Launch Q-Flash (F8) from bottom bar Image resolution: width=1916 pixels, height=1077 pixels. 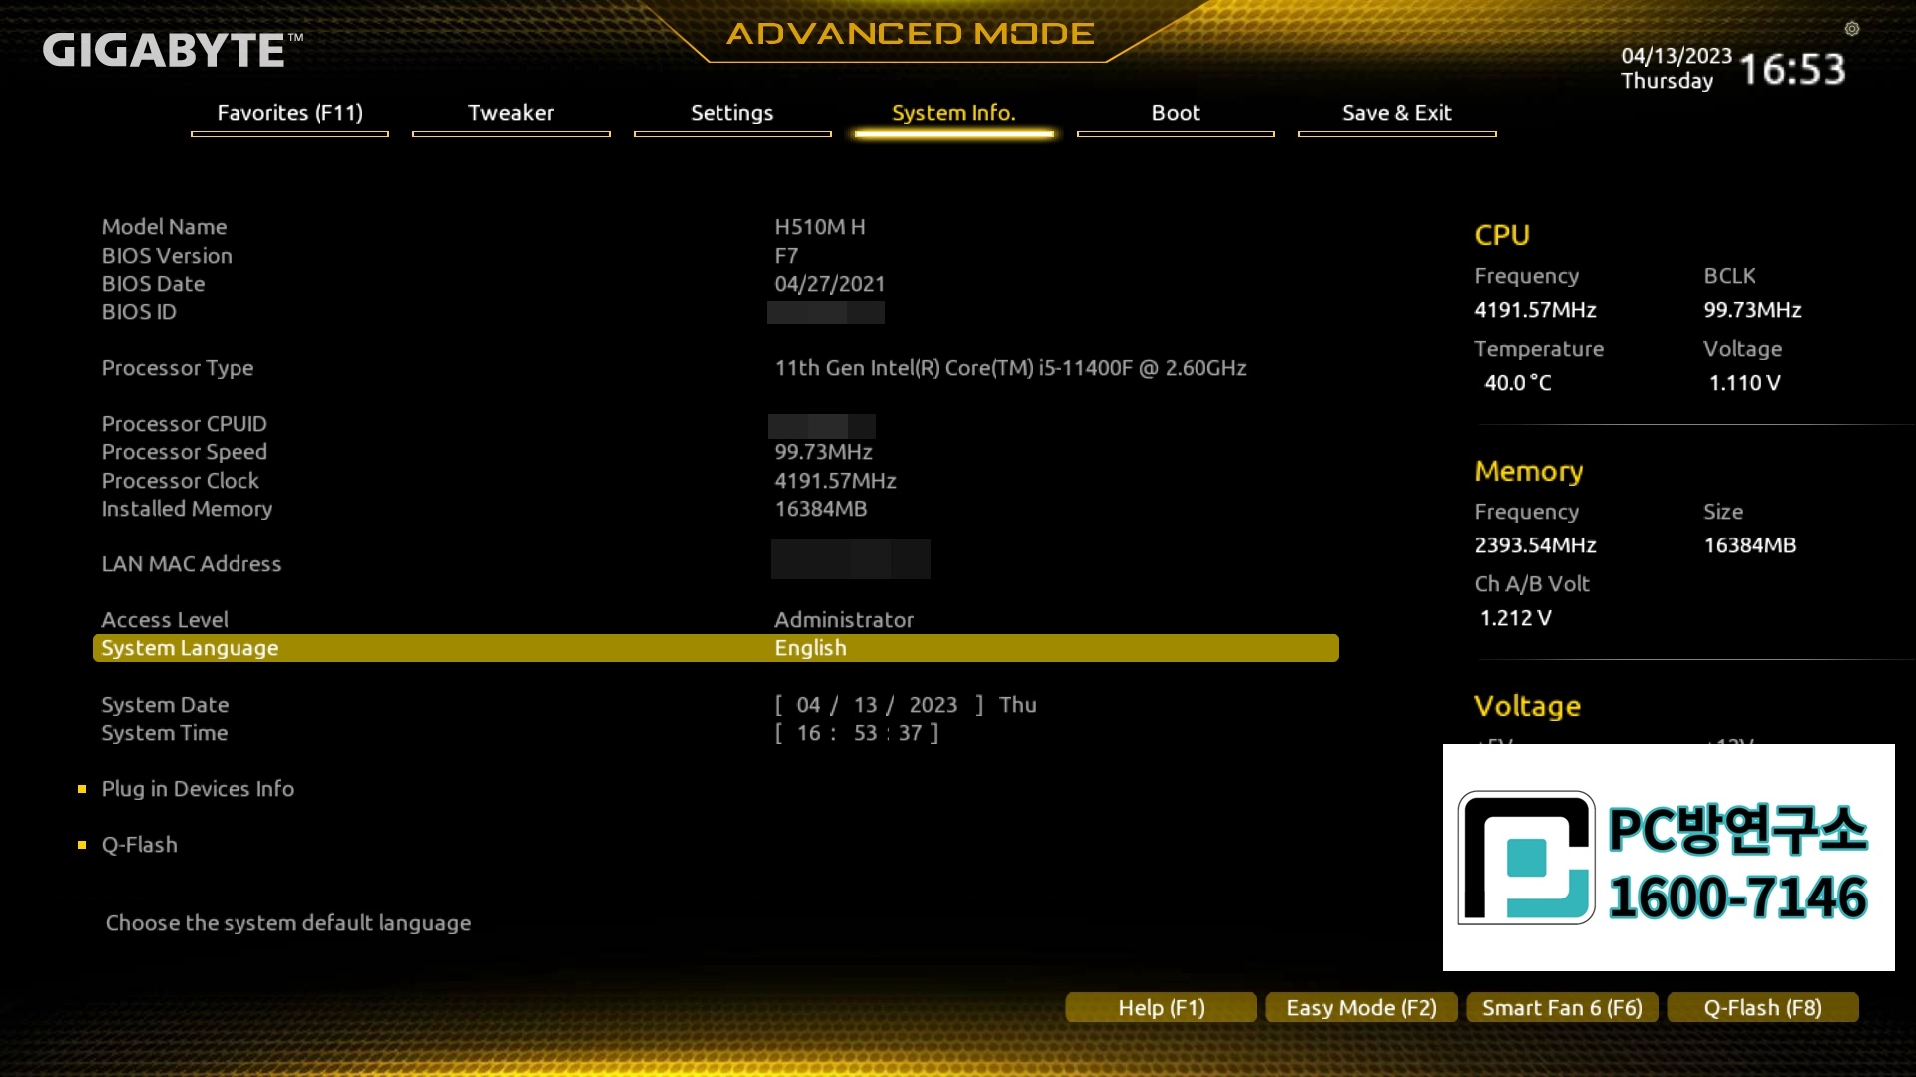[x=1762, y=1008]
